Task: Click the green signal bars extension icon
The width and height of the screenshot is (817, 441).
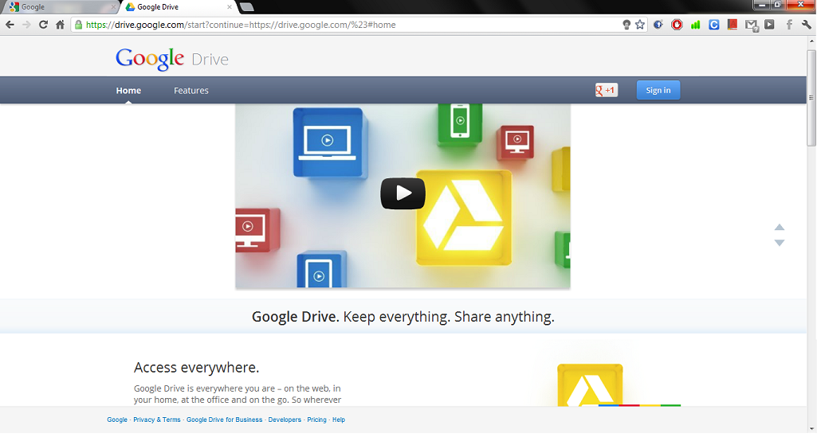Action: tap(695, 25)
